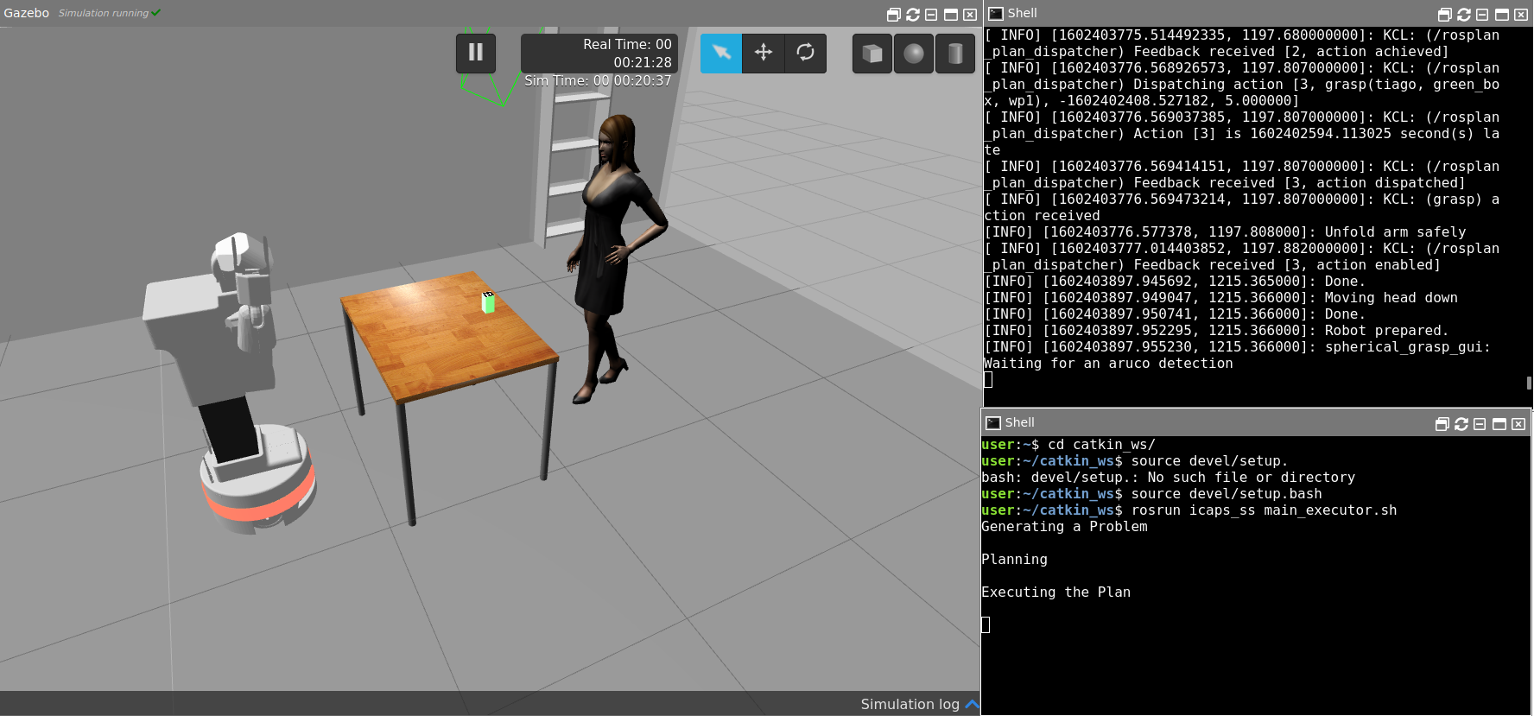Insert a sphere shape
Image resolution: width=1534 pixels, height=716 pixels.
pyautogui.click(x=914, y=54)
